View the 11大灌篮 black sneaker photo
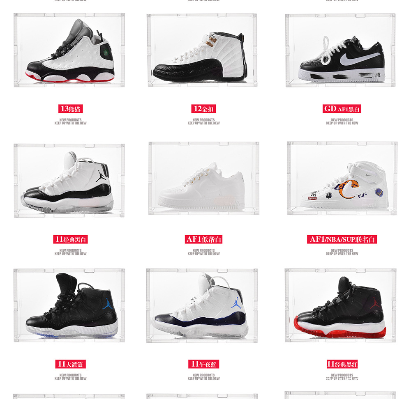 point(69,305)
